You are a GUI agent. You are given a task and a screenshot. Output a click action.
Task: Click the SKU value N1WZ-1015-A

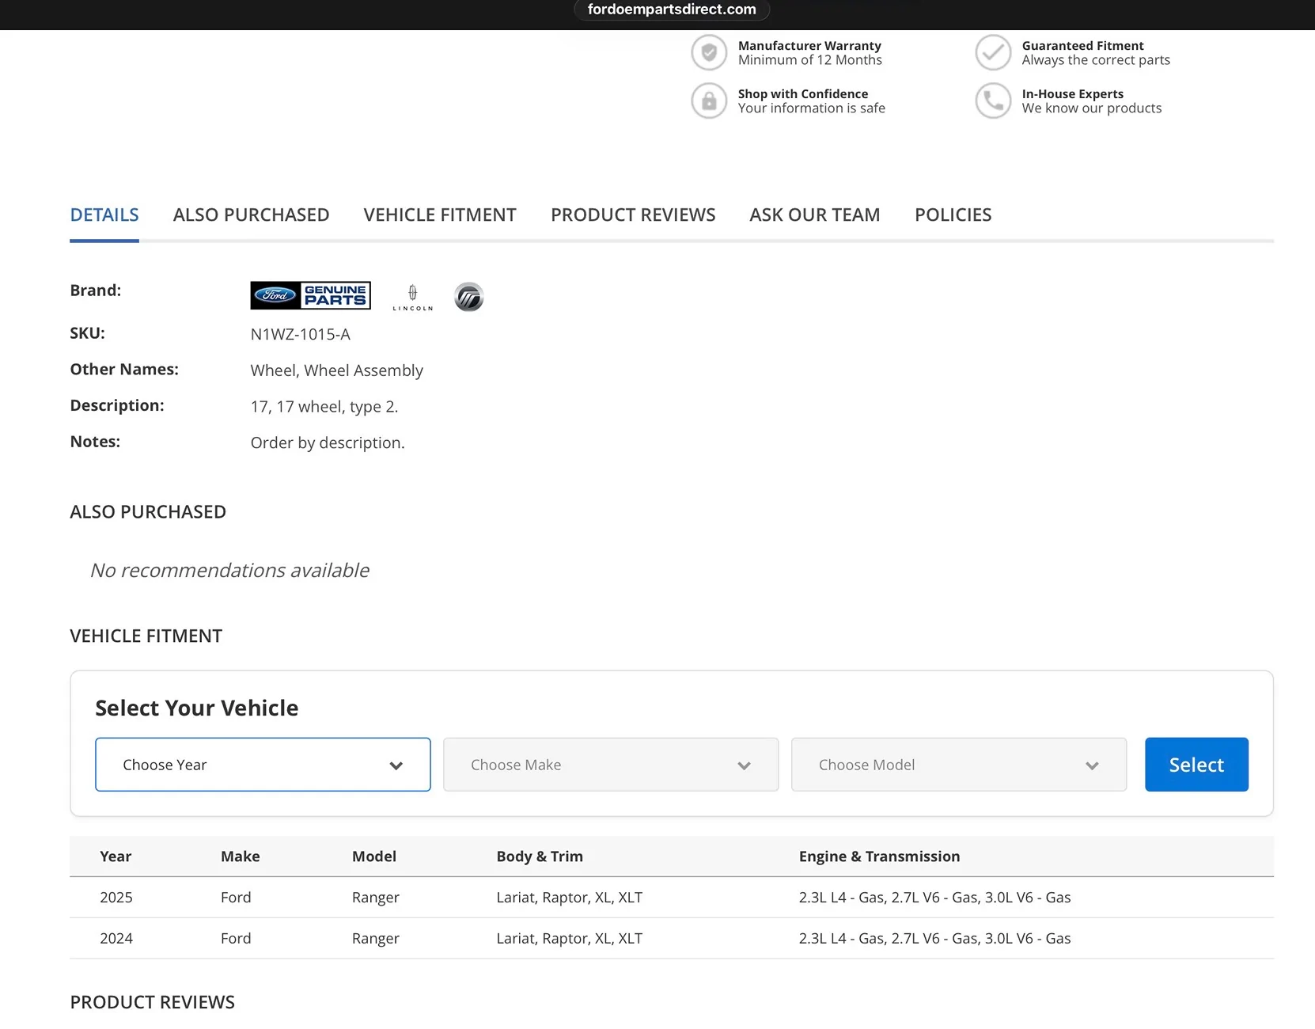301,334
